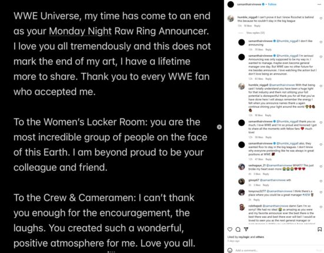324x253 pixels.
Task: Open the comment bubble icon below comments
Action: point(238,230)
